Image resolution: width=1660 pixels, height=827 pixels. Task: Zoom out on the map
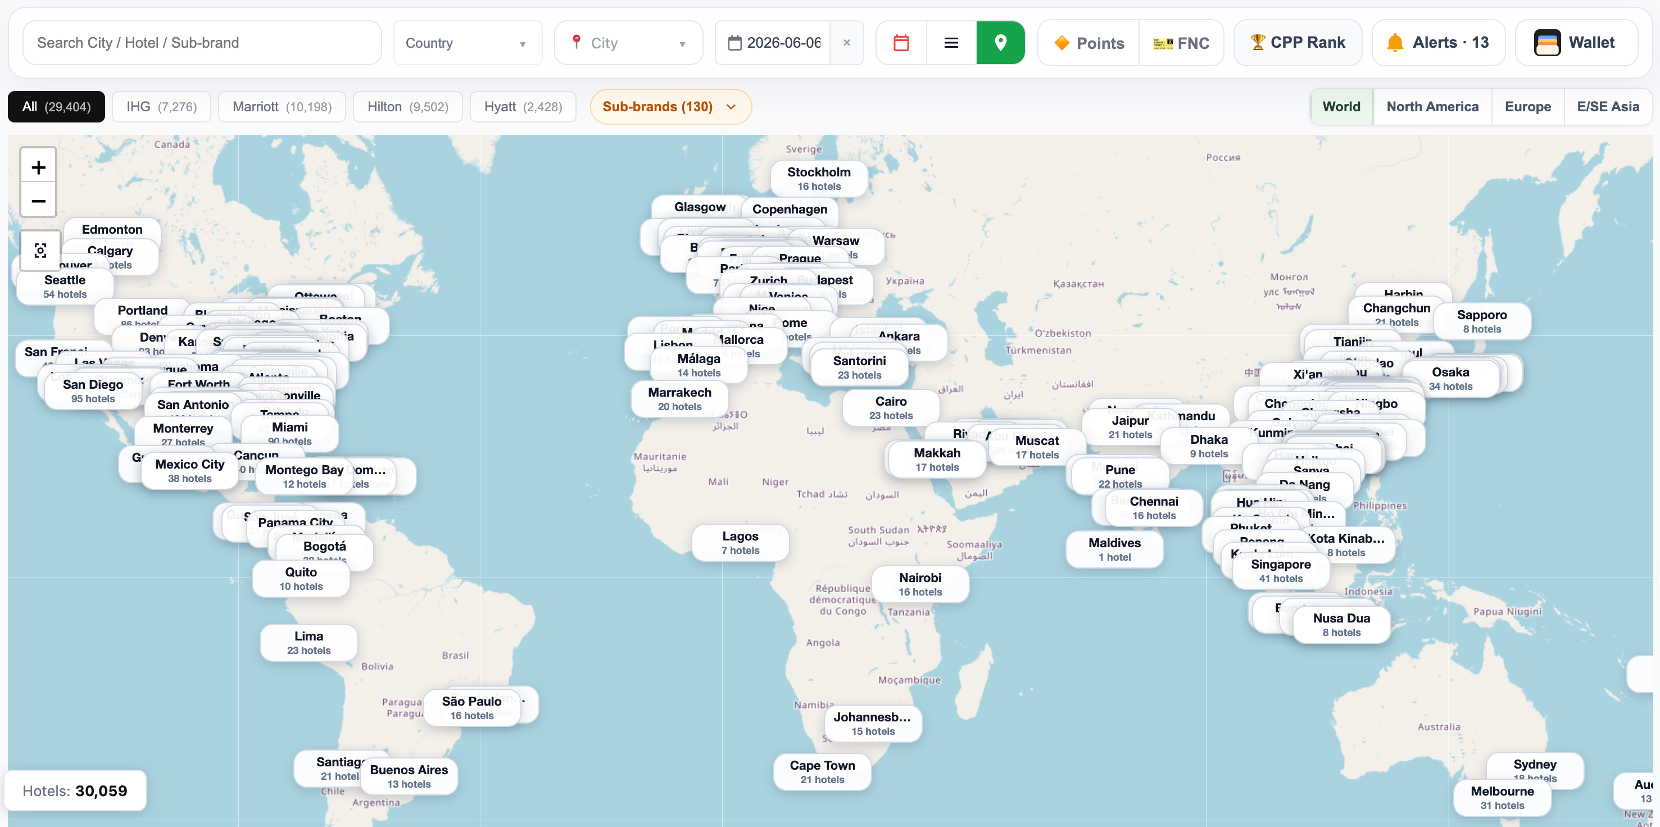point(39,201)
